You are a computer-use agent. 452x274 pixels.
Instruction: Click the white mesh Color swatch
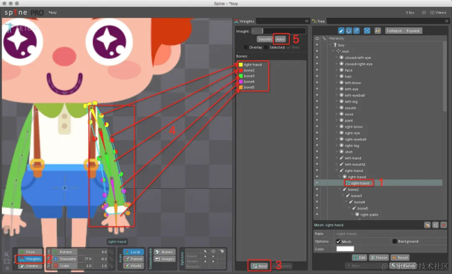point(345,249)
